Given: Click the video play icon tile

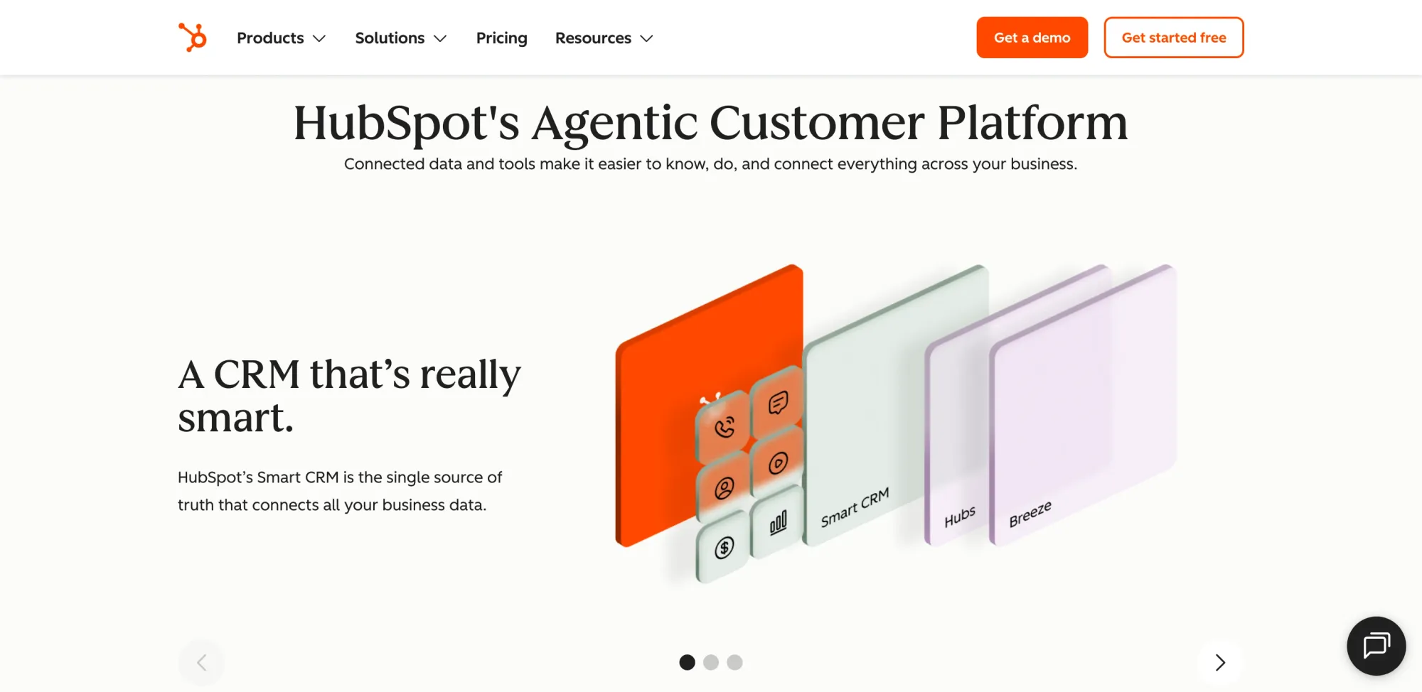Looking at the screenshot, I should click(778, 463).
